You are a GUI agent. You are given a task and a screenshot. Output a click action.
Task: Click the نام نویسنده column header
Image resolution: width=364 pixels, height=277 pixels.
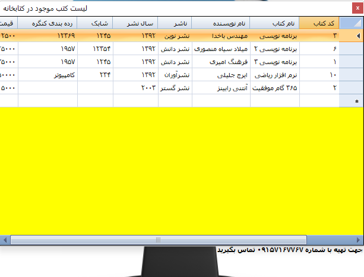(221, 23)
